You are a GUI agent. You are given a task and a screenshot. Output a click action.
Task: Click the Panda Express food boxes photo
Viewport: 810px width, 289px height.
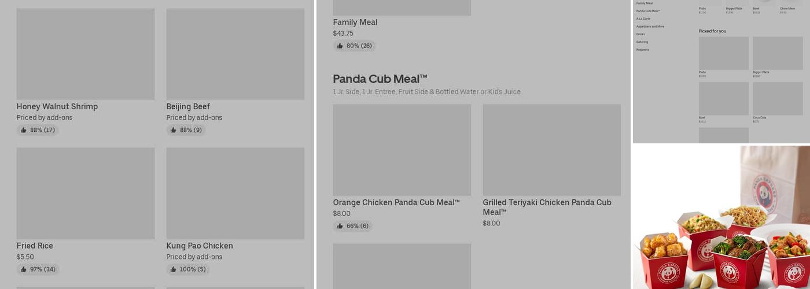click(721, 217)
